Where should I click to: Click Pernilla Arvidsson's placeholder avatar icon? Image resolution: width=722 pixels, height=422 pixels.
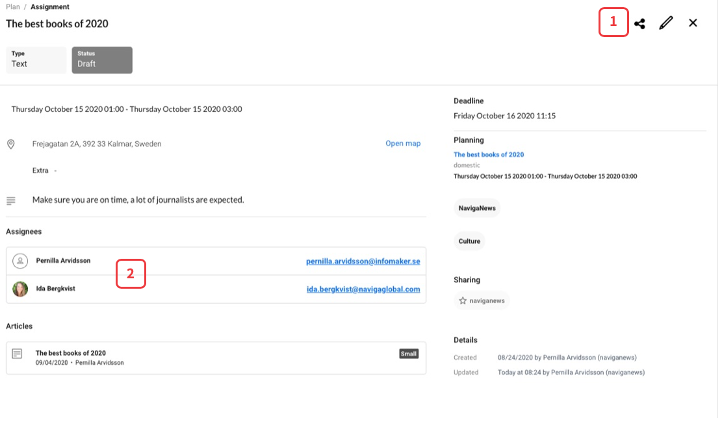[20, 261]
